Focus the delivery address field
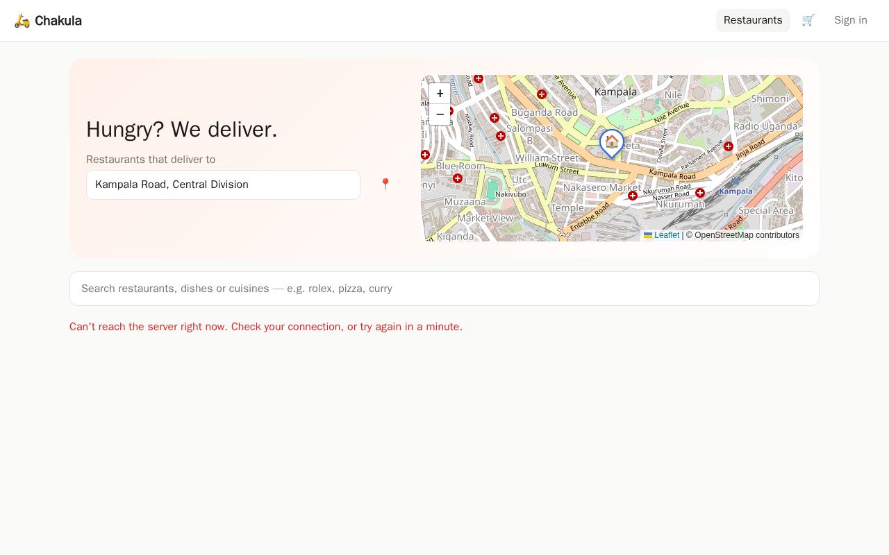 [x=223, y=185]
